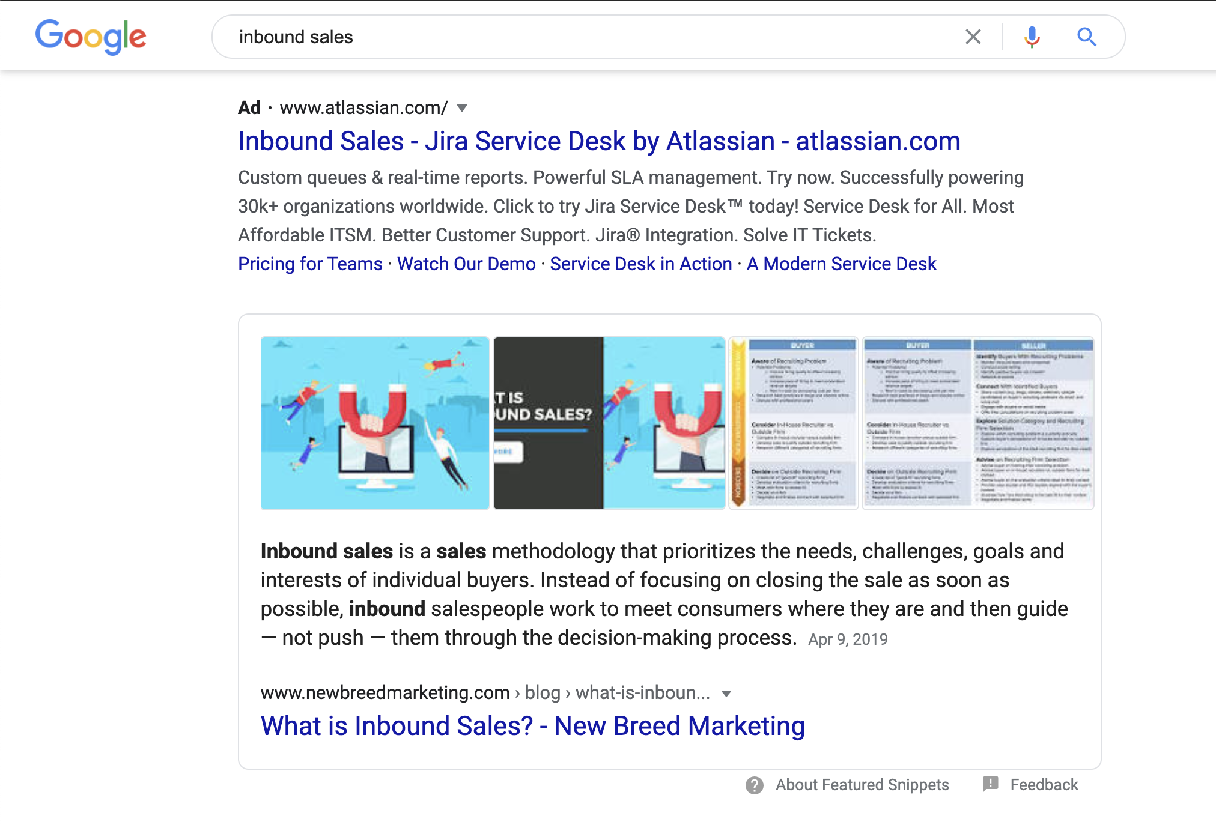Screen dimensions: 1216x825
Task: Open the Pricing for Teams sitelink
Action: 310,264
